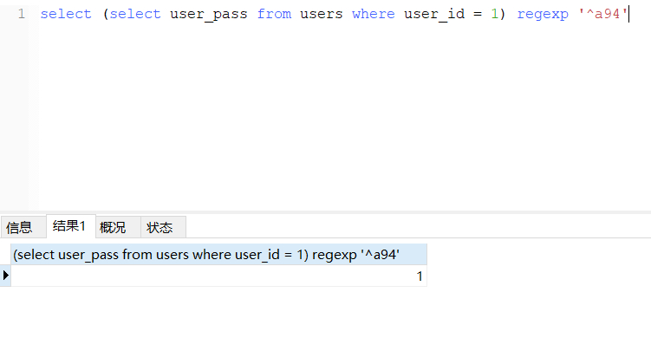Click the user_pass column name in the query

[208, 14]
